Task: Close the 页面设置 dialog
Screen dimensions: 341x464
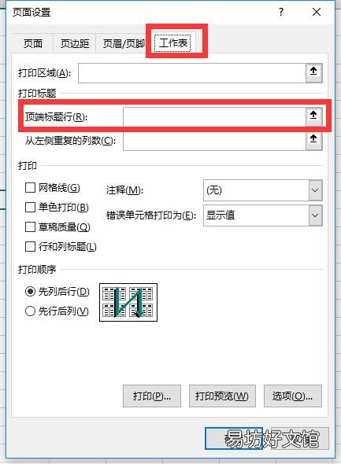Action: pyautogui.click(x=317, y=12)
